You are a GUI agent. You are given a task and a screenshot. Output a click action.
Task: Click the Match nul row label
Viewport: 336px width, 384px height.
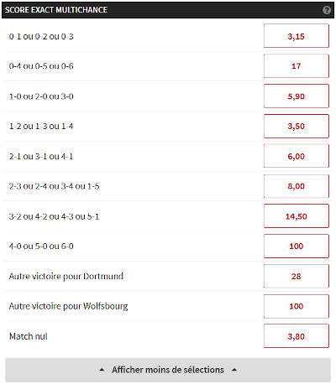tap(29, 336)
